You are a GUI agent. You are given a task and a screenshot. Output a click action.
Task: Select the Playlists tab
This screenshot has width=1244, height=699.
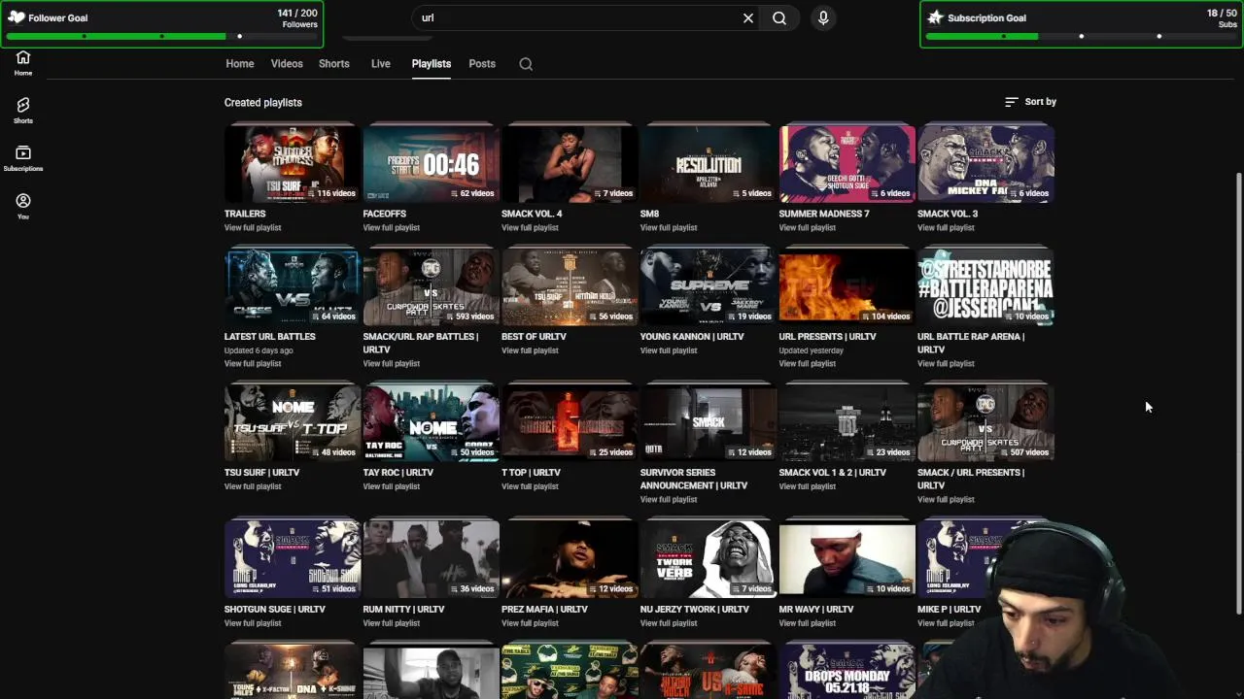tap(432, 64)
